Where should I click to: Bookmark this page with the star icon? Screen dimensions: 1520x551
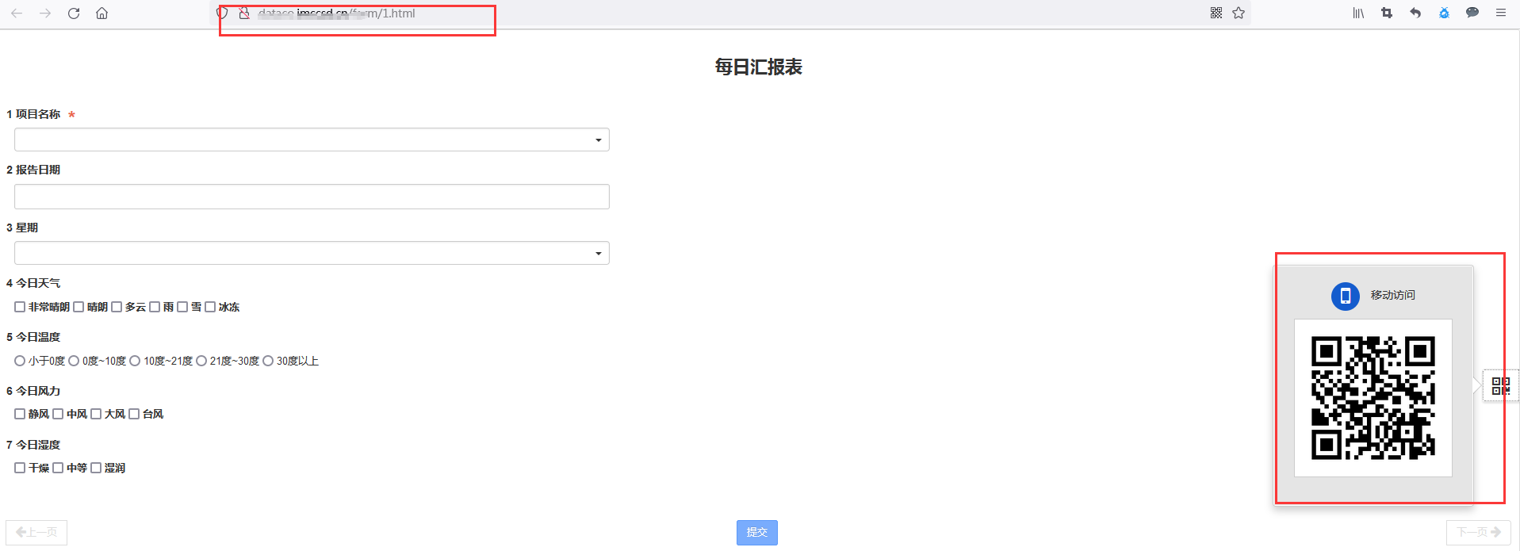pyautogui.click(x=1239, y=13)
